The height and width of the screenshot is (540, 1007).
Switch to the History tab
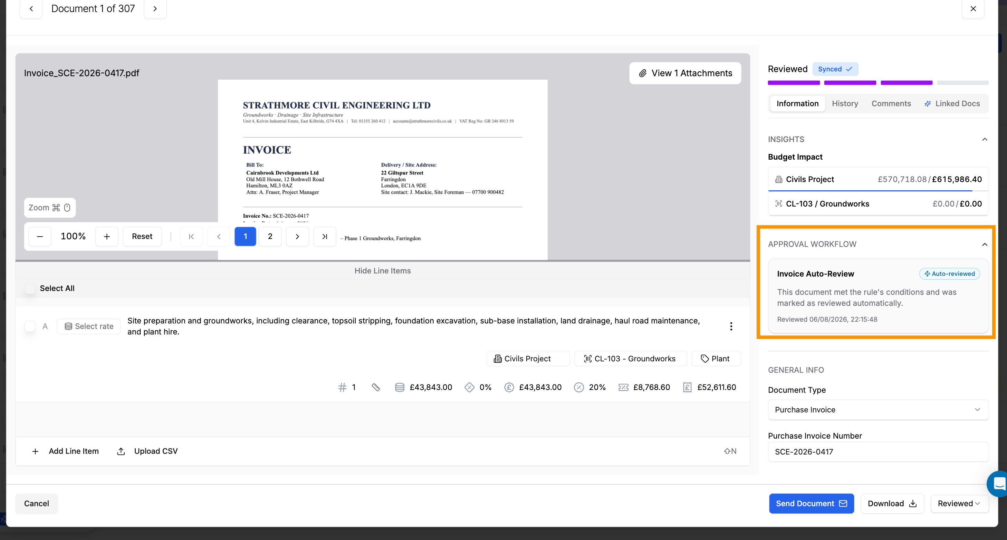(845, 103)
